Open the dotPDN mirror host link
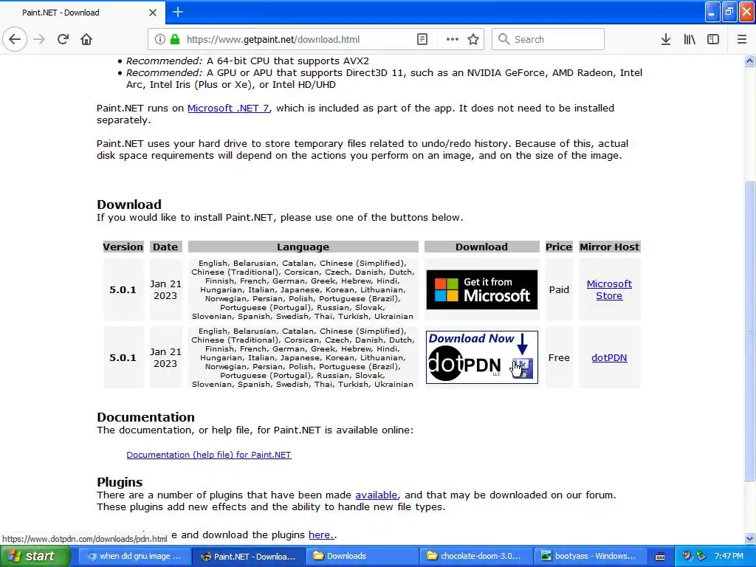The image size is (756, 567). 609,358
